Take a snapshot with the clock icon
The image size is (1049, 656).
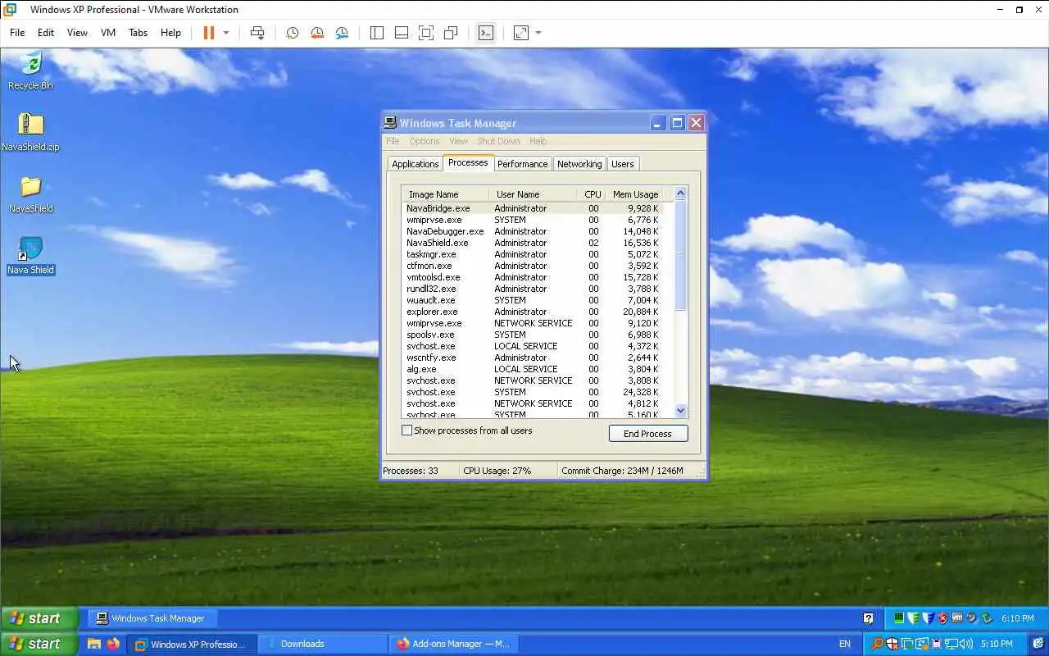click(292, 33)
